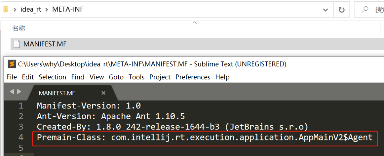Expand chevron between idea_rt and META-INF
Viewport: 384px width, 156px height.
tap(47, 10)
